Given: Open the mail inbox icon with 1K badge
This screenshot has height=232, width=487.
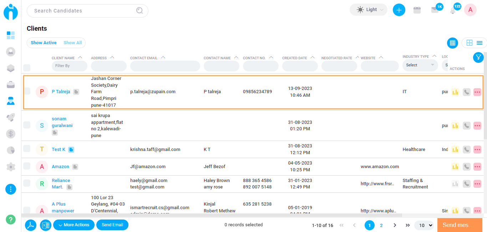Looking at the screenshot, I should point(435,10).
